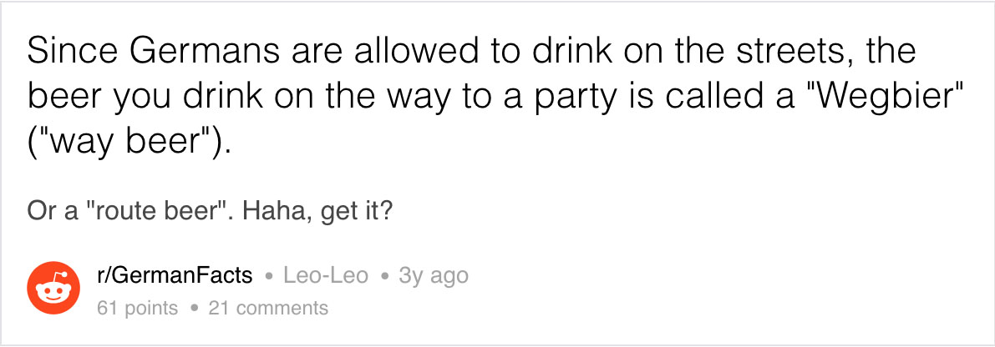Click the dot separator before "3y ago"

[x=383, y=276]
